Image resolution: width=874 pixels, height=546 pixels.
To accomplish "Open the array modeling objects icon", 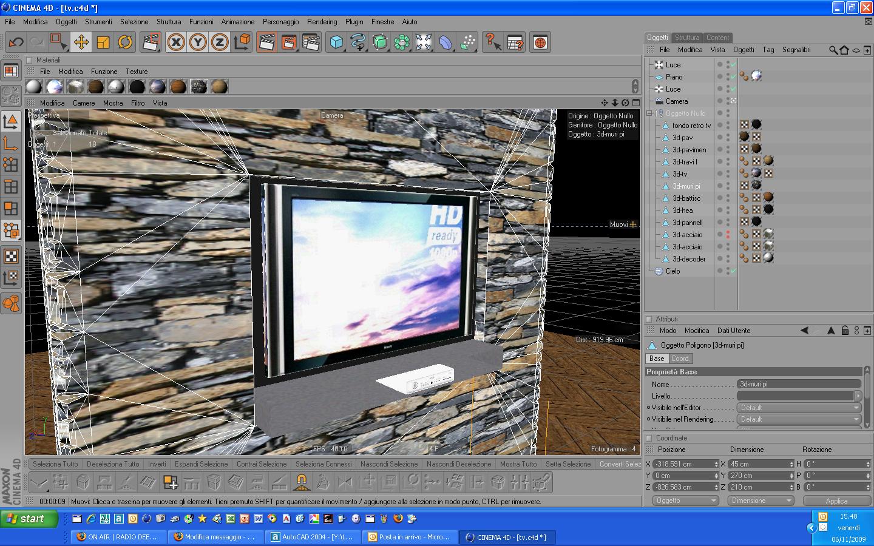I will pyautogui.click(x=402, y=42).
